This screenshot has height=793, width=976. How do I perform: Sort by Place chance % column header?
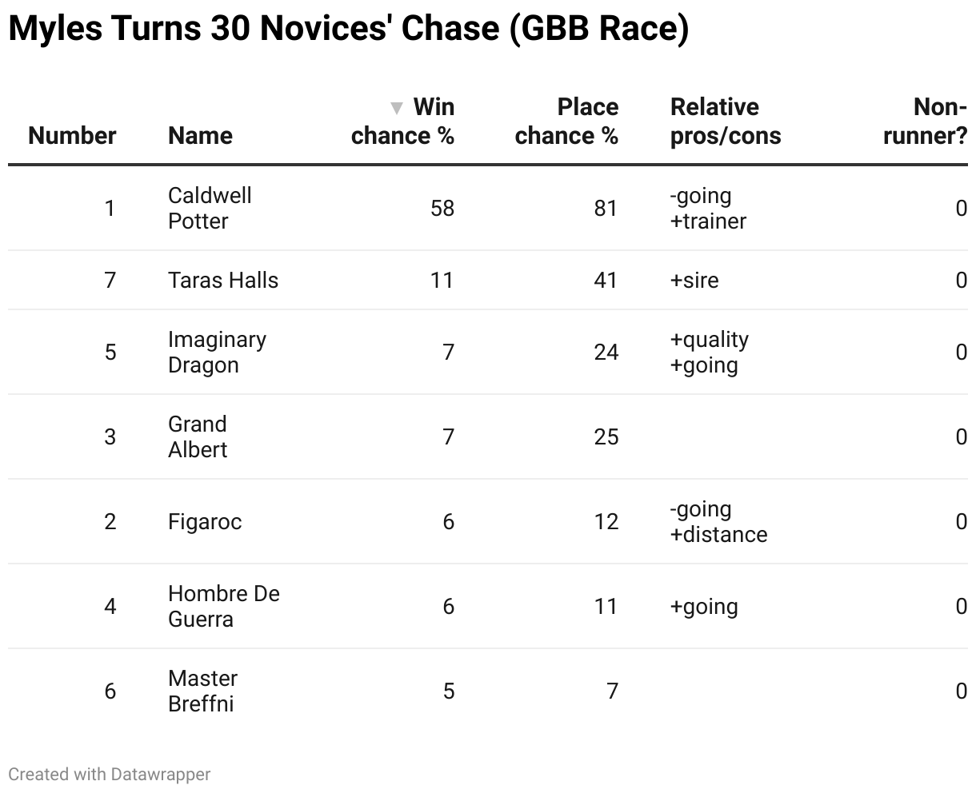[x=566, y=122]
